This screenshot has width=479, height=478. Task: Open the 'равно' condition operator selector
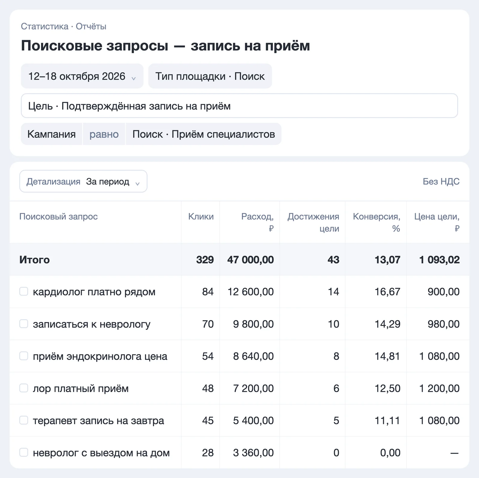(104, 134)
